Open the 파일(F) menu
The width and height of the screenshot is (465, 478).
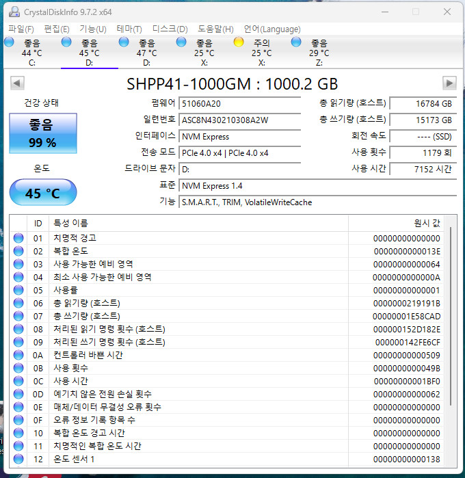(21, 29)
